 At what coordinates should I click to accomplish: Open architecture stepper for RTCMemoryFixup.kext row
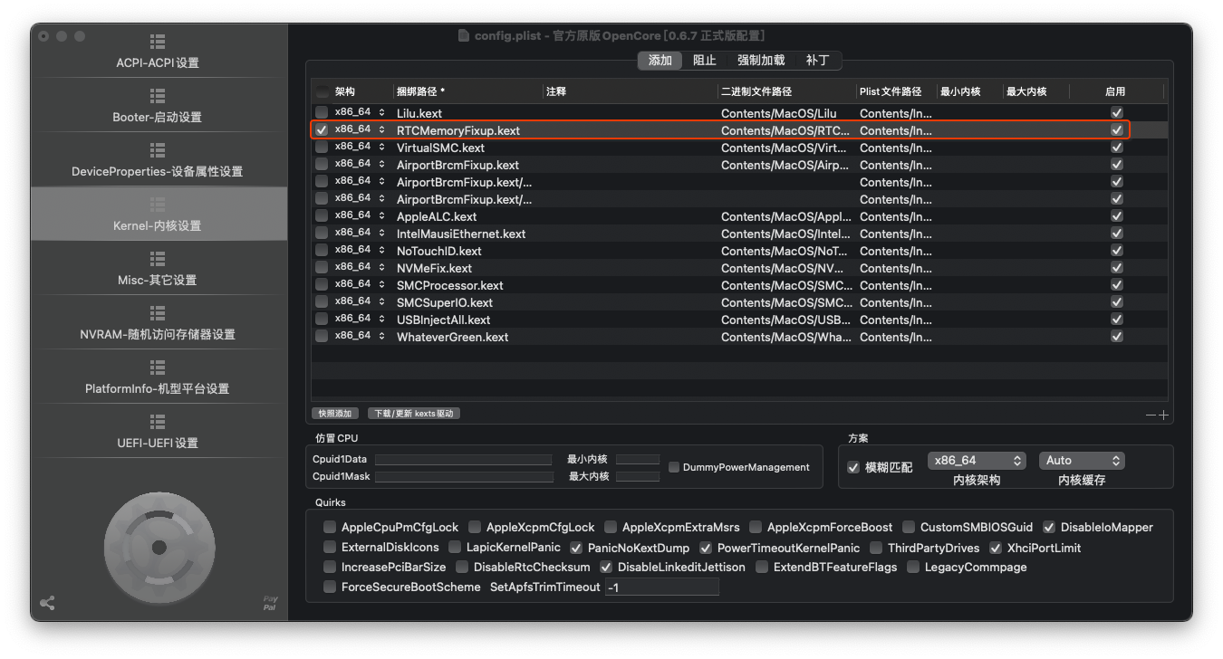pyautogui.click(x=381, y=130)
